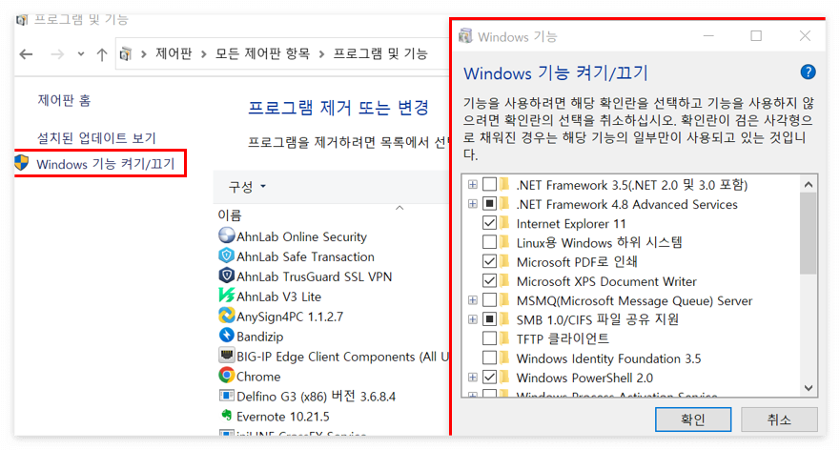Screen dimensions: 840x450
Task: Click the AhnLab Online Security program icon
Action: tap(227, 235)
